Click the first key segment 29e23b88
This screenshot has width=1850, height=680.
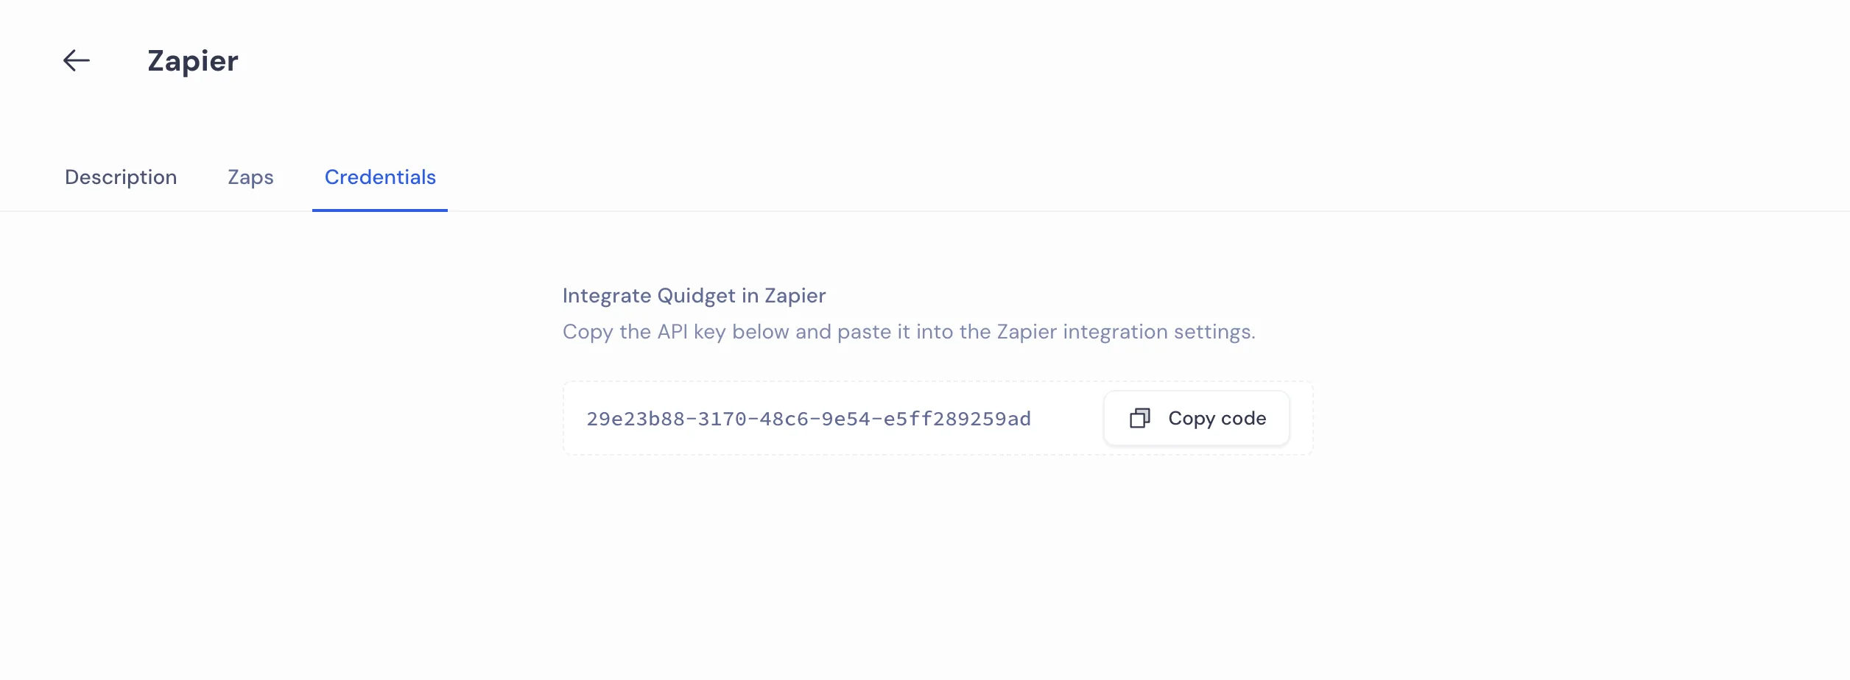point(636,419)
